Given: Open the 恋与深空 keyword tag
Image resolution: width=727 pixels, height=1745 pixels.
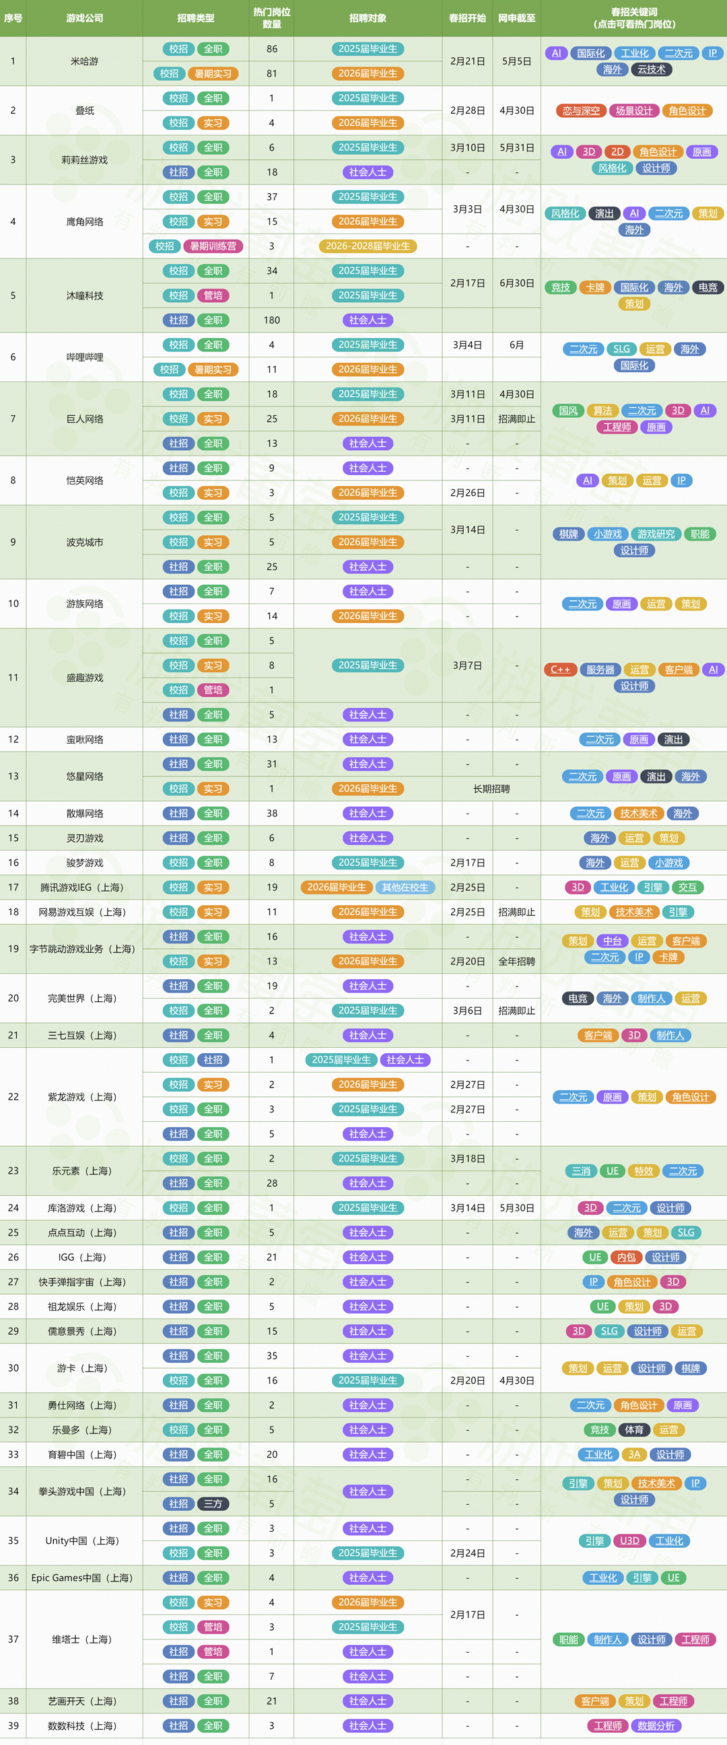Looking at the screenshot, I should (582, 110).
